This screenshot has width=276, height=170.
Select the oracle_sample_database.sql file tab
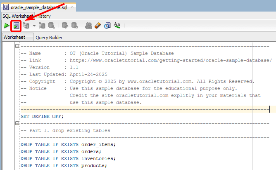tap(39, 7)
